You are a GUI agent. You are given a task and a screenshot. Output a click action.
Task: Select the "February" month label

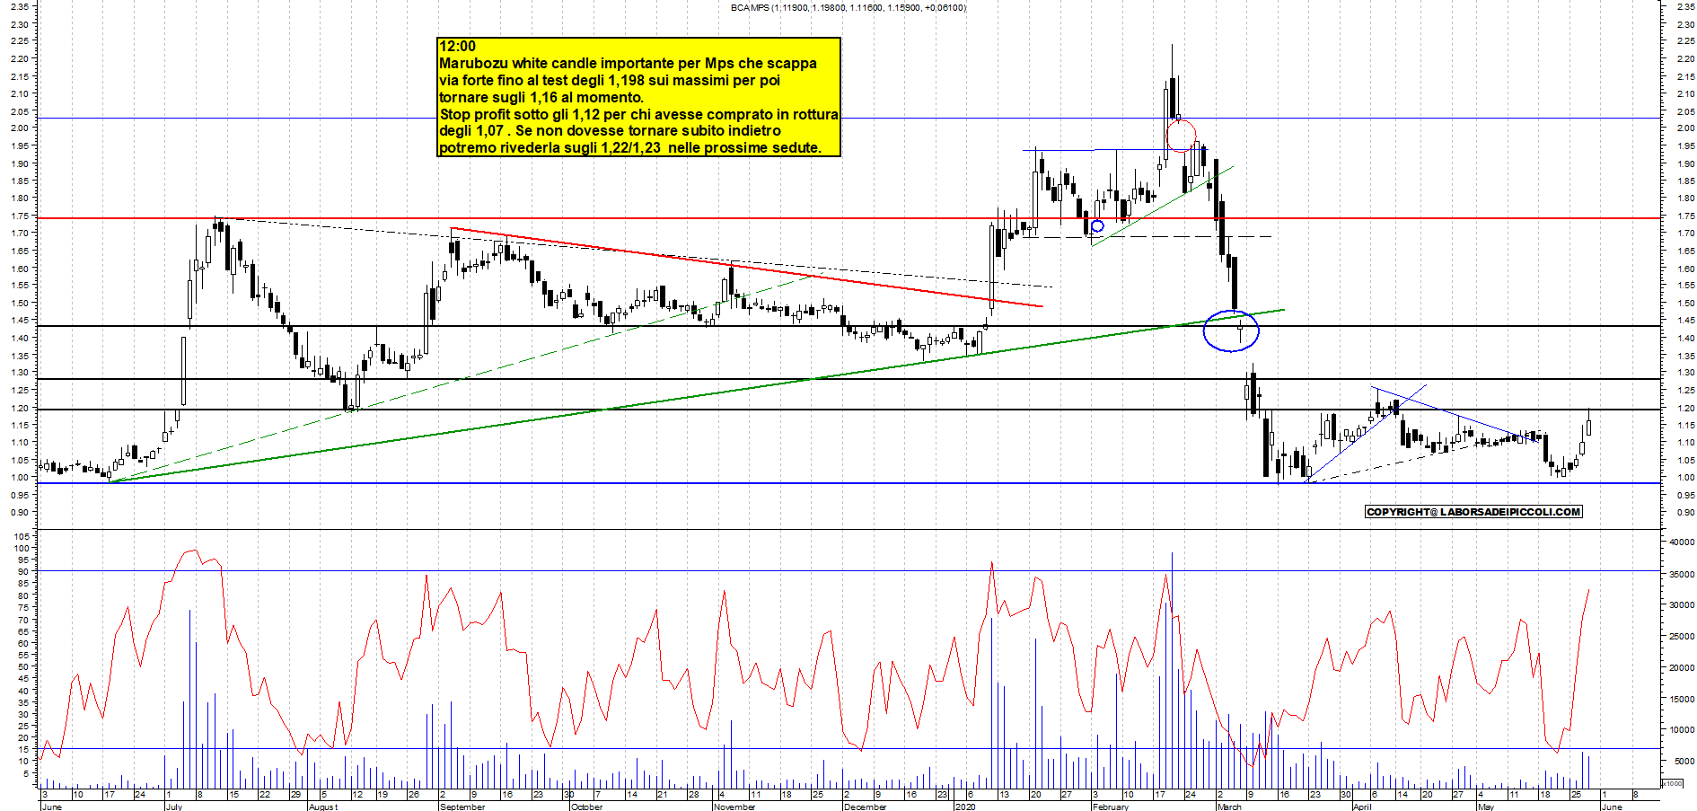1111,807
